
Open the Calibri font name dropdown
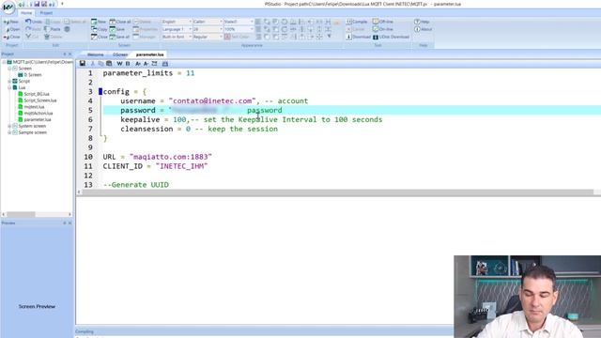208,22
